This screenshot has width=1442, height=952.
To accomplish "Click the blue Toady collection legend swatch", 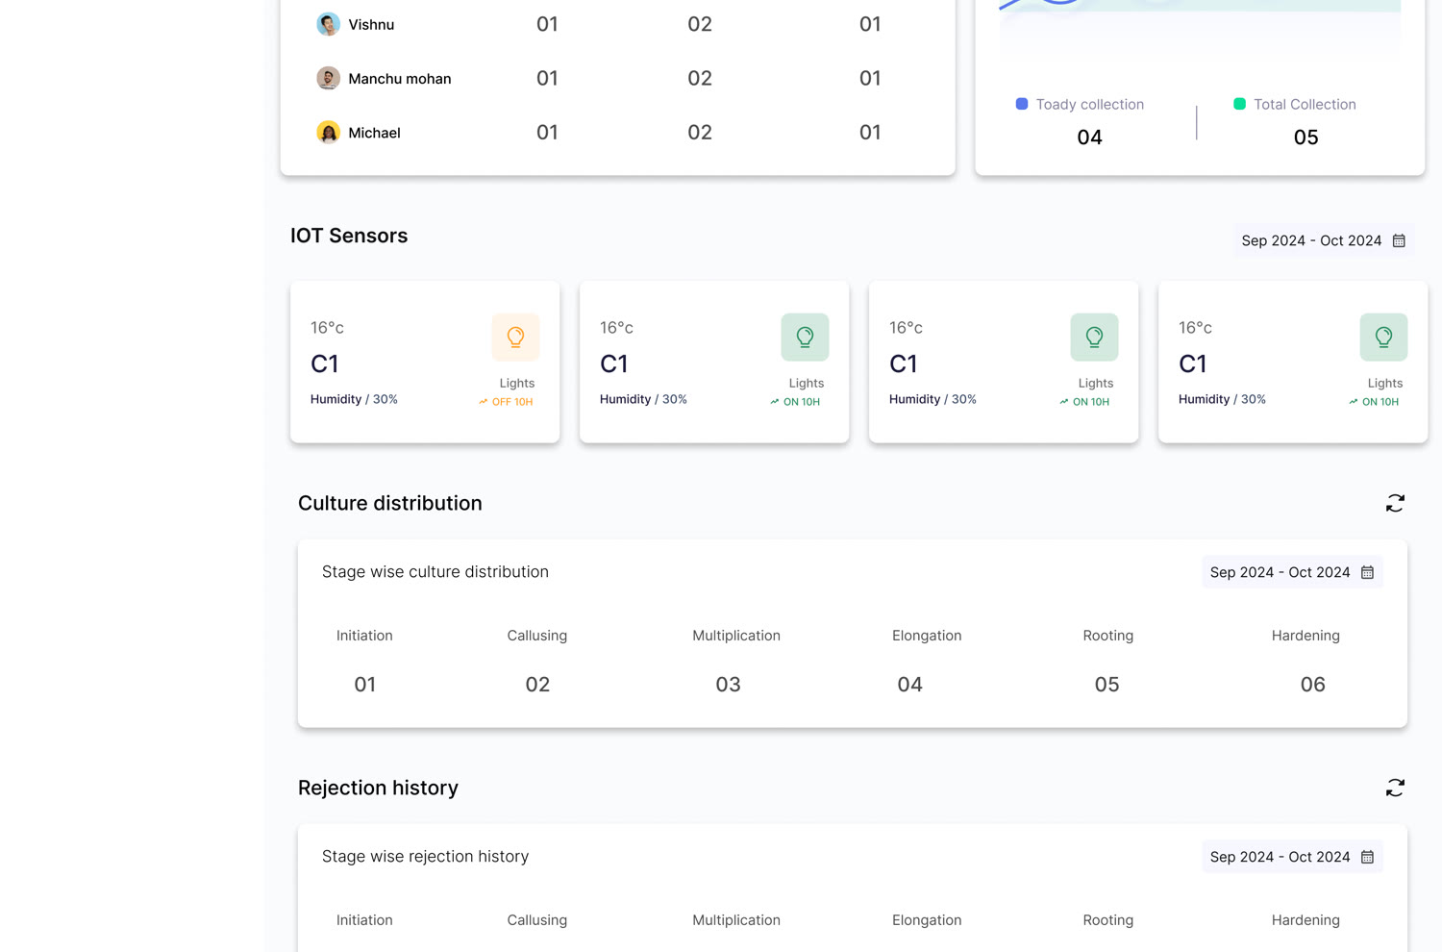I will [x=1022, y=104].
